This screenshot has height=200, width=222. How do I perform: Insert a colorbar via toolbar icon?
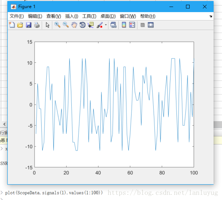124,25
